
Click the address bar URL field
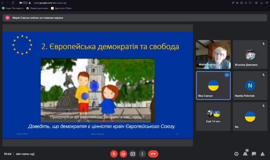50,3
